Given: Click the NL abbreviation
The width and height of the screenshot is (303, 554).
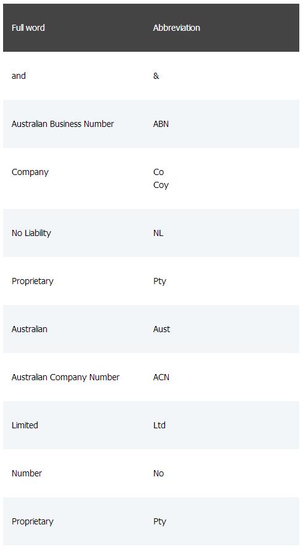Looking at the screenshot, I should tap(158, 233).
